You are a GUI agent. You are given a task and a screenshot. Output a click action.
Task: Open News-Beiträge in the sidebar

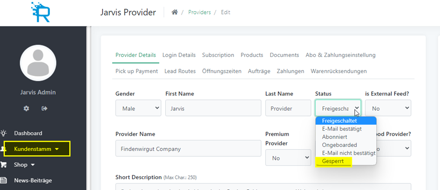pyautogui.click(x=33, y=181)
